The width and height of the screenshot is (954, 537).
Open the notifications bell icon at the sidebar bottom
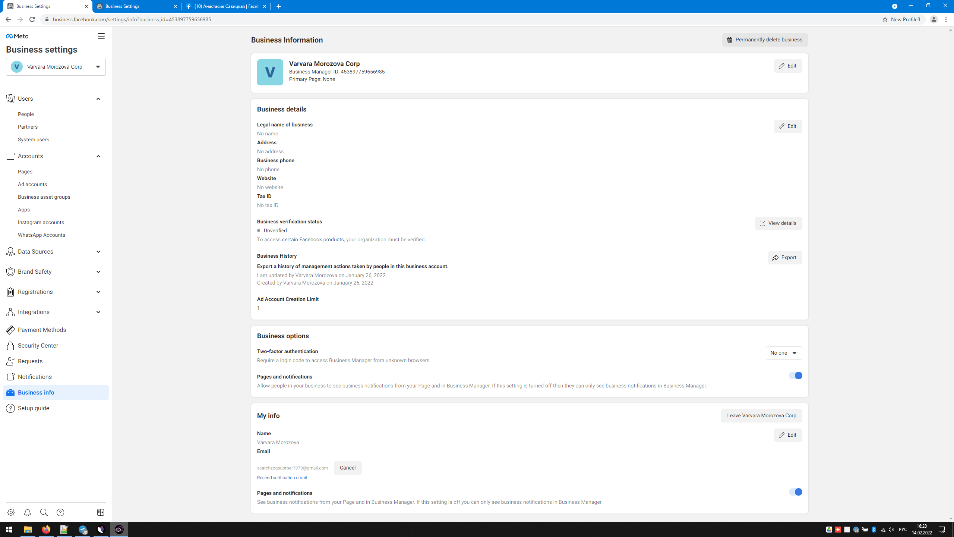[28, 512]
